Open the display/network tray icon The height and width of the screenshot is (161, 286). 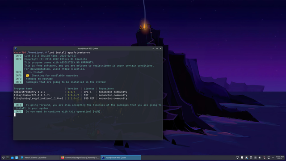pyautogui.click(x=269, y=157)
